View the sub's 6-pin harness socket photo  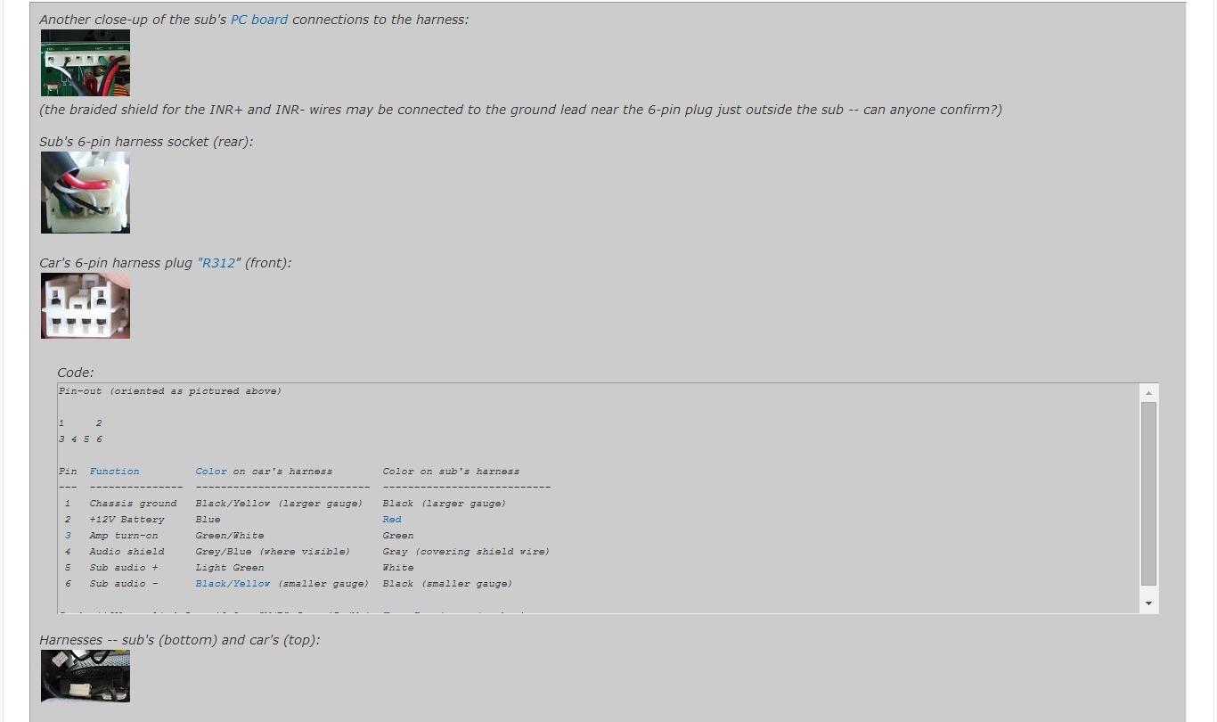click(86, 193)
